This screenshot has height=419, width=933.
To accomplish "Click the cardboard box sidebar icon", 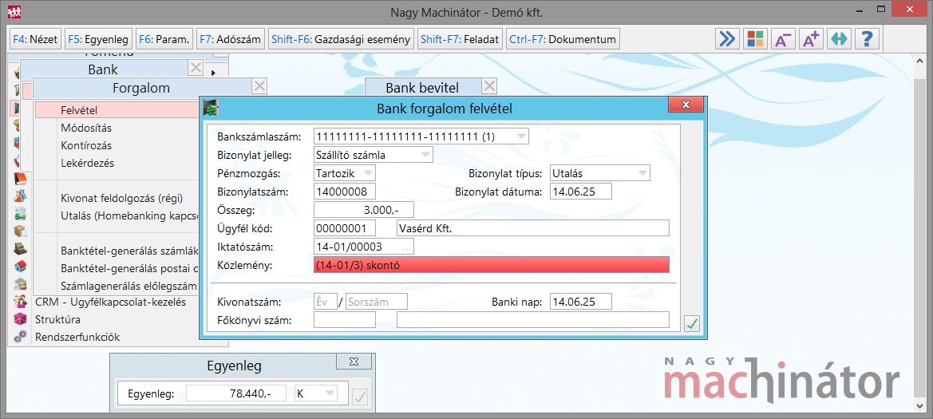I will click(20, 231).
